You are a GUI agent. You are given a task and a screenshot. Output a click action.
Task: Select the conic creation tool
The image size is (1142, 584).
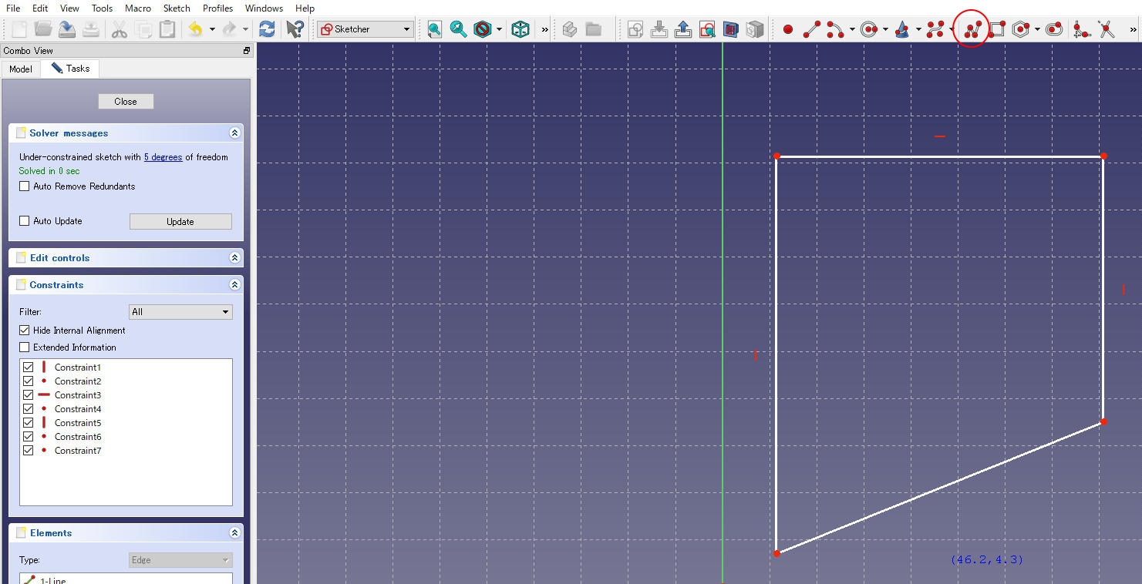coord(902,29)
